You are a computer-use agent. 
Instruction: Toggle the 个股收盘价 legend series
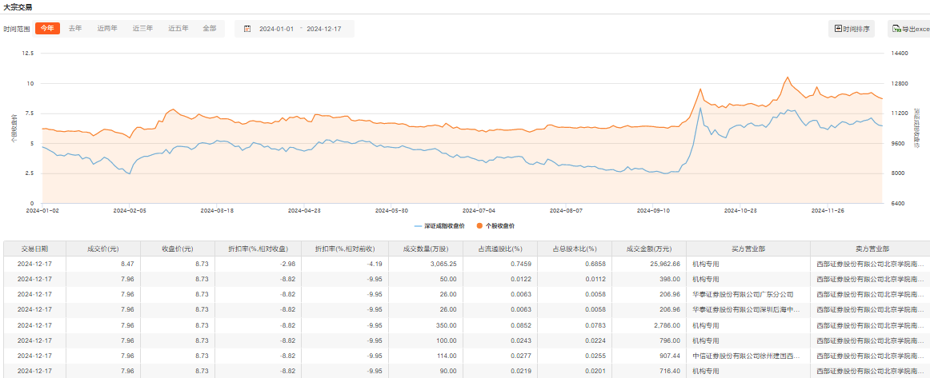pyautogui.click(x=496, y=226)
